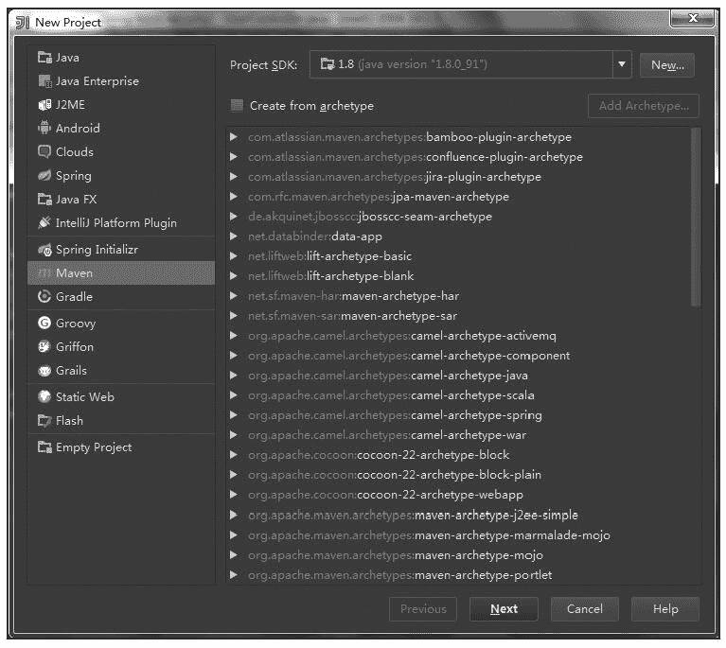Viewport: 726px width, 648px height.
Task: Click the New... SDK button
Action: pyautogui.click(x=667, y=64)
